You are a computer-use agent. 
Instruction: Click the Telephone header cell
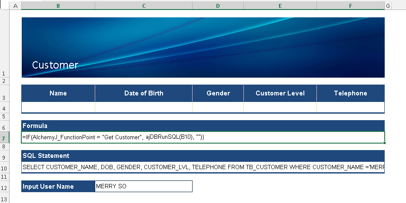(350, 93)
